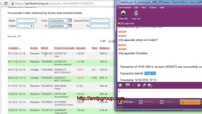Sort by From/To Account column
This screenshot has width=202, height=114.
(64, 48)
